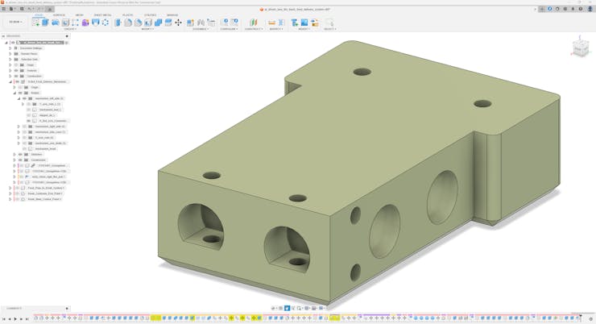The height and width of the screenshot is (324, 596).
Task: Toggle visibility of the Sketches folder
Action: 20,154
